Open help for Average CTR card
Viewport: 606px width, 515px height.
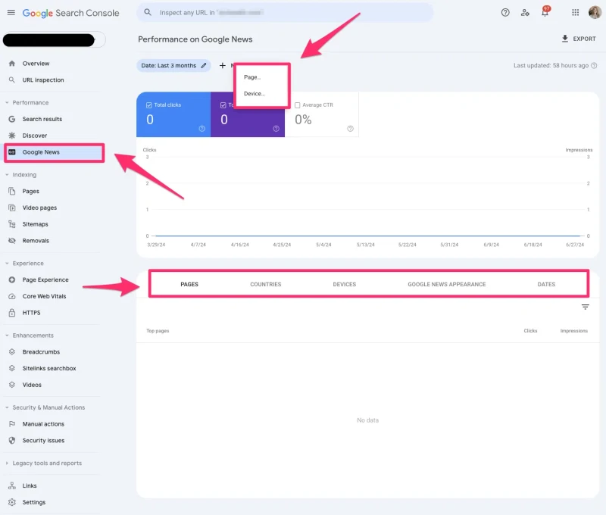point(350,129)
